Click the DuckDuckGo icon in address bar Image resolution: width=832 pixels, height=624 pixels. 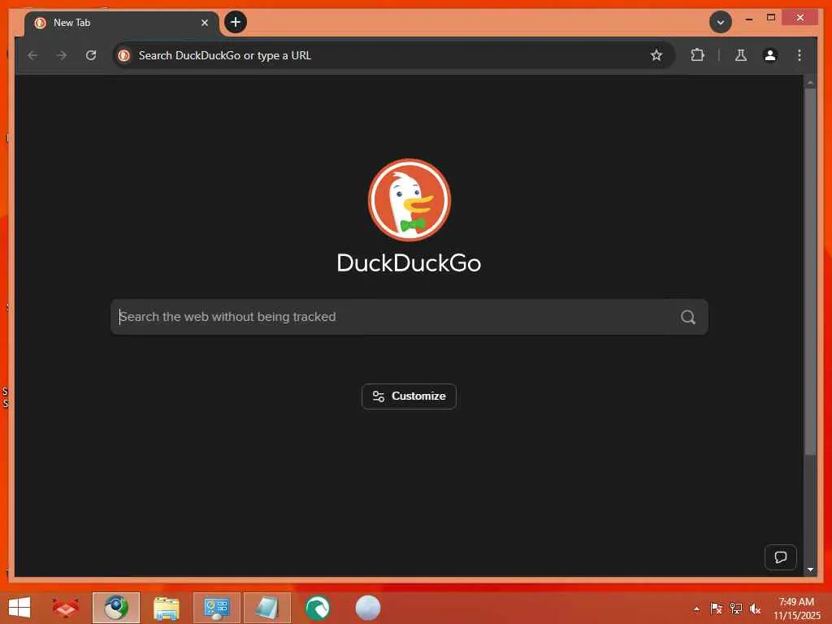pos(124,55)
